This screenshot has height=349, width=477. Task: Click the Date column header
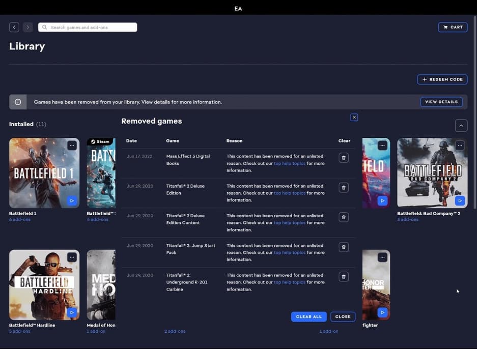point(131,141)
